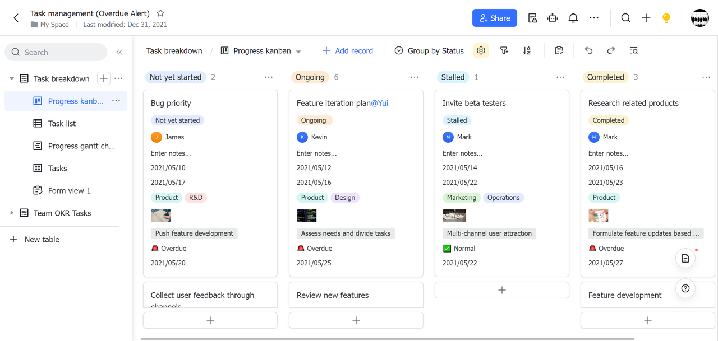718x341 pixels.
Task: Click the filter icon in toolbar
Action: (504, 51)
